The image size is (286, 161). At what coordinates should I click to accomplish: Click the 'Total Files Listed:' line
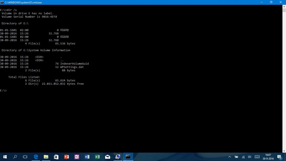coord(24,77)
